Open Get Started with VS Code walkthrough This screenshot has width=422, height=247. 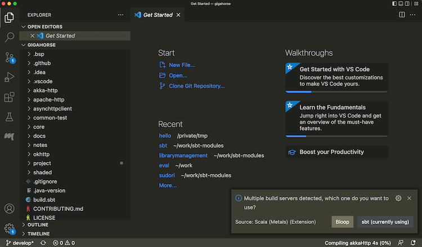tap(336, 78)
